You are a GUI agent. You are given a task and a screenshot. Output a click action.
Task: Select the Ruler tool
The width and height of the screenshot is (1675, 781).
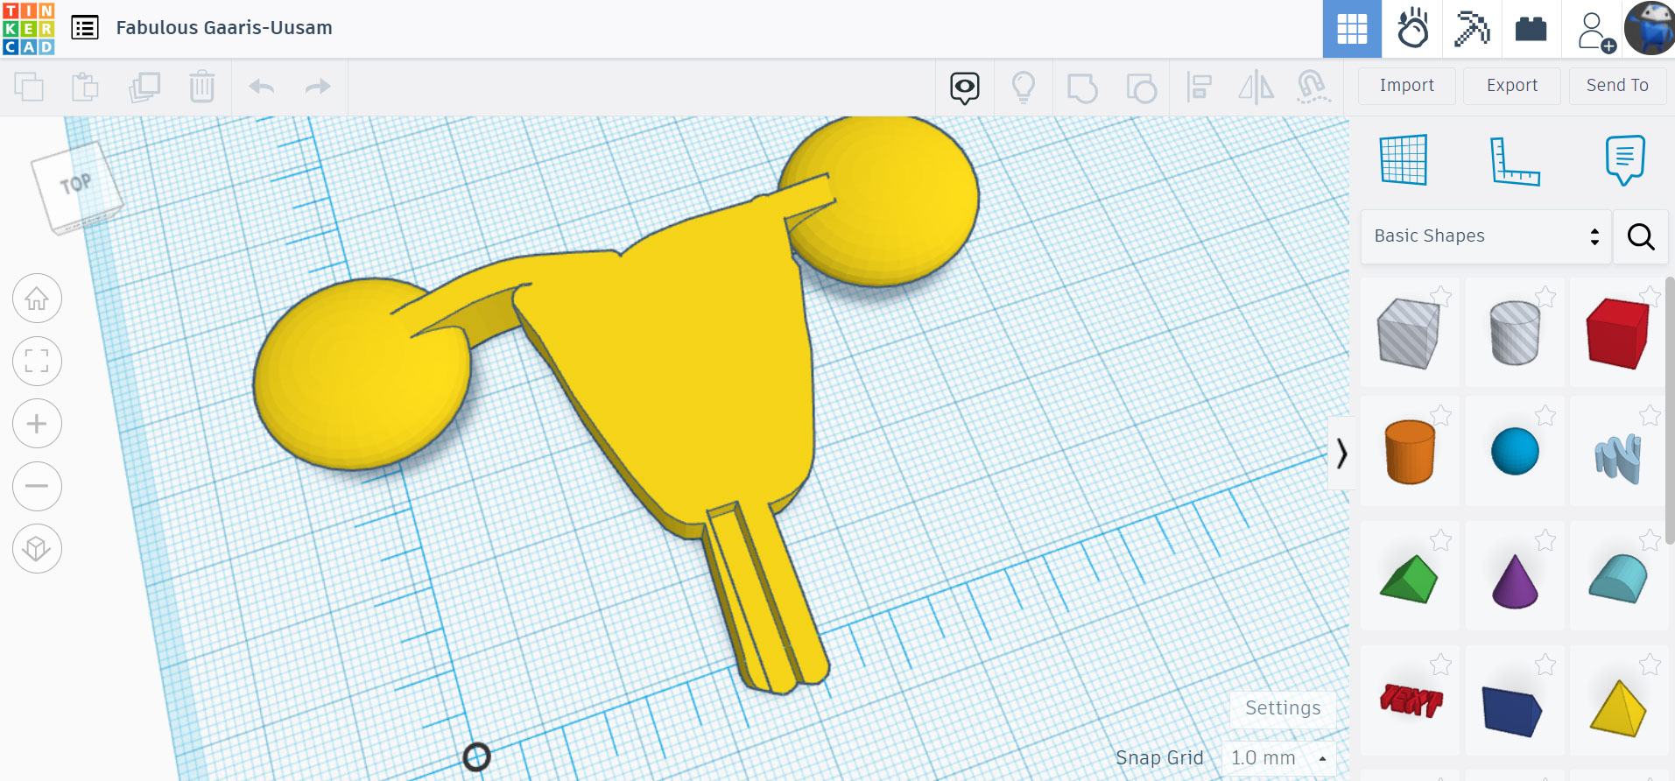(x=1514, y=162)
